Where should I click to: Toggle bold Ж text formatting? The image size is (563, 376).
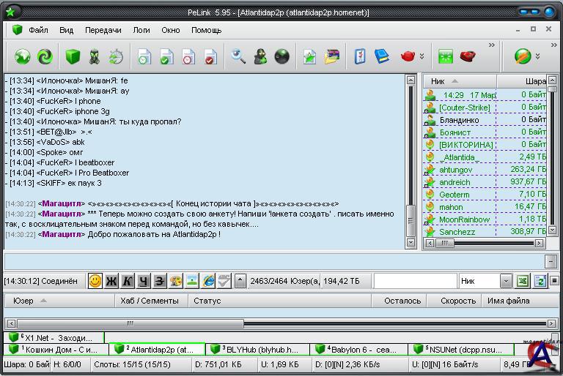(111, 281)
